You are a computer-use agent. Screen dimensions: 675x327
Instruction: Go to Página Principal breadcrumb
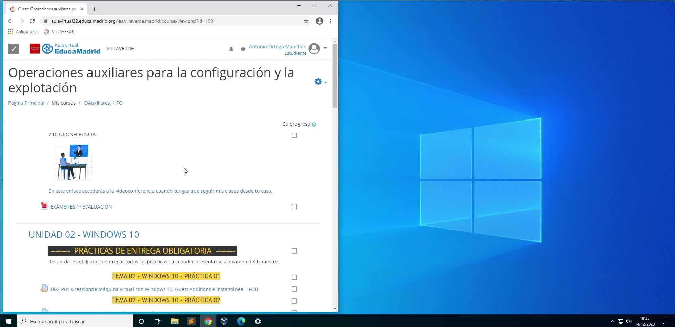coord(26,103)
